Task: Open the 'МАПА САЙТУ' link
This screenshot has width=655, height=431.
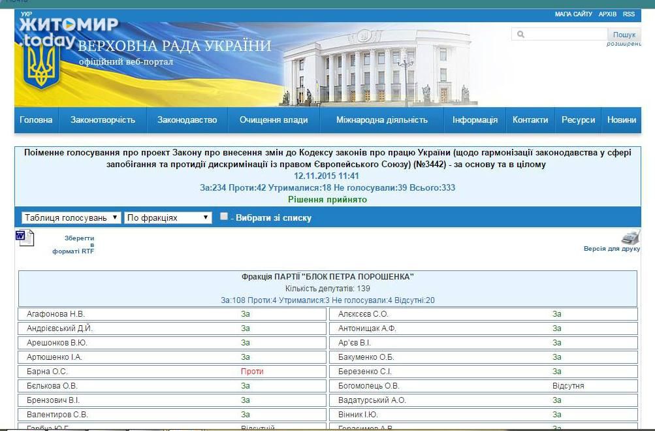Action: (x=573, y=14)
